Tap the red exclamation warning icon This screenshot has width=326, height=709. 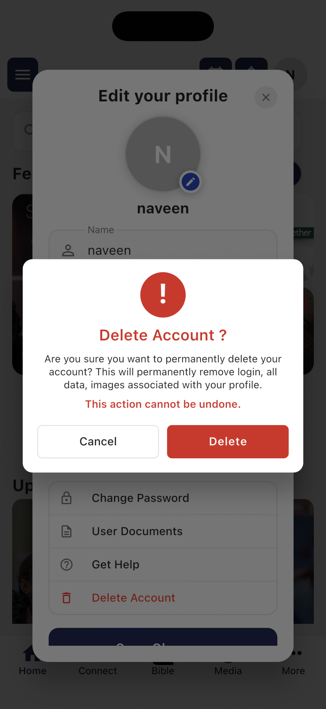(x=163, y=295)
